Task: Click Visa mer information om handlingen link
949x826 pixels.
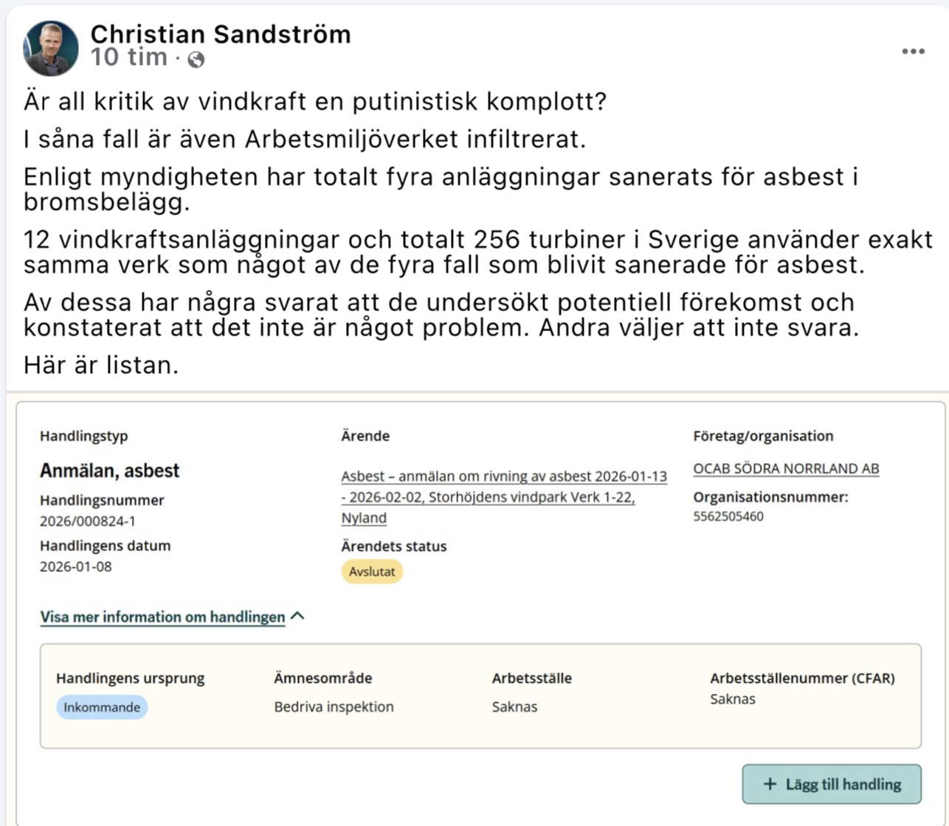Action: point(162,617)
